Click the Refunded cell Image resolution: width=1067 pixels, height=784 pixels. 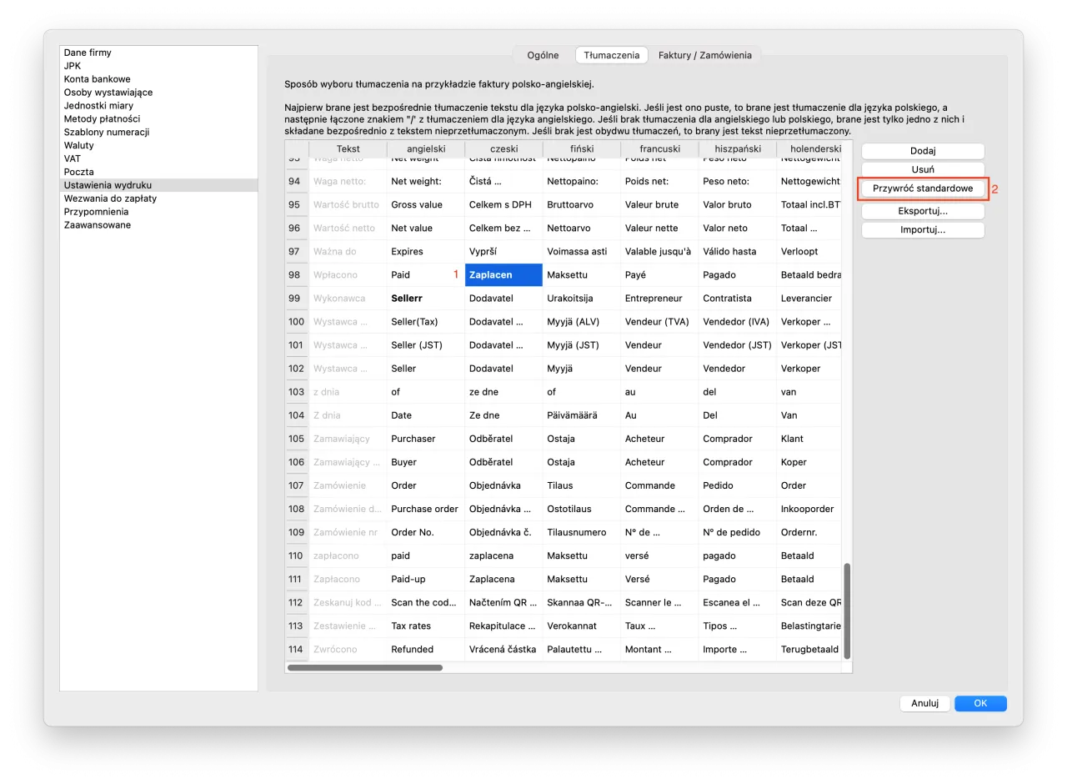point(426,649)
